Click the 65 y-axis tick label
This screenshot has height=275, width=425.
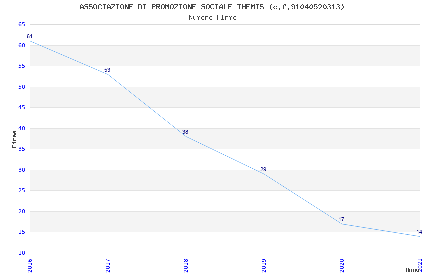tap(22, 24)
